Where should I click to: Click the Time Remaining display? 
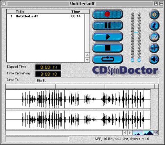tap(48, 74)
